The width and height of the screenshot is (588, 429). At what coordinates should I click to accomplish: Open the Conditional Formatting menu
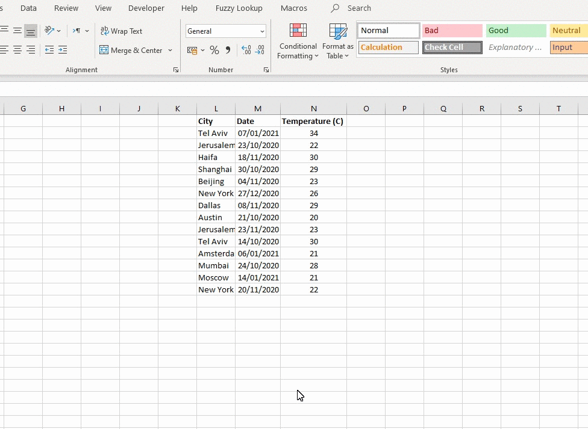298,42
